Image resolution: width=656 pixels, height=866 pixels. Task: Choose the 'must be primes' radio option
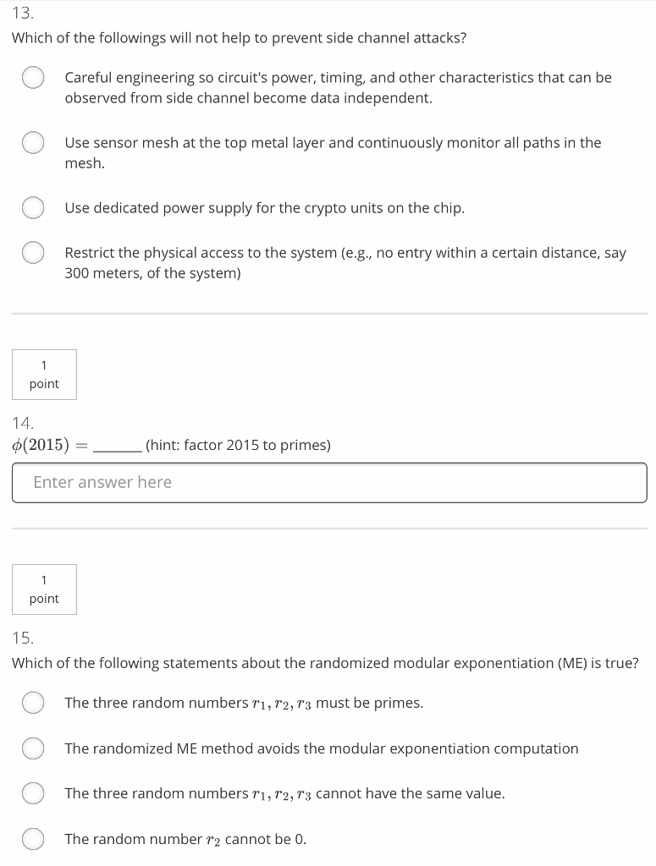[33, 703]
